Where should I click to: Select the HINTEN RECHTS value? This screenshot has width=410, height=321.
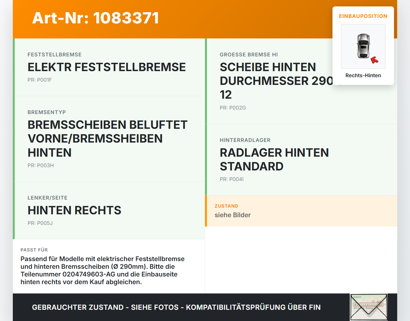pos(74,210)
